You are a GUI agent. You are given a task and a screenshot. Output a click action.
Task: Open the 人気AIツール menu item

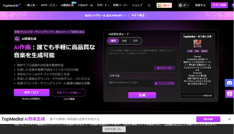point(85,5)
